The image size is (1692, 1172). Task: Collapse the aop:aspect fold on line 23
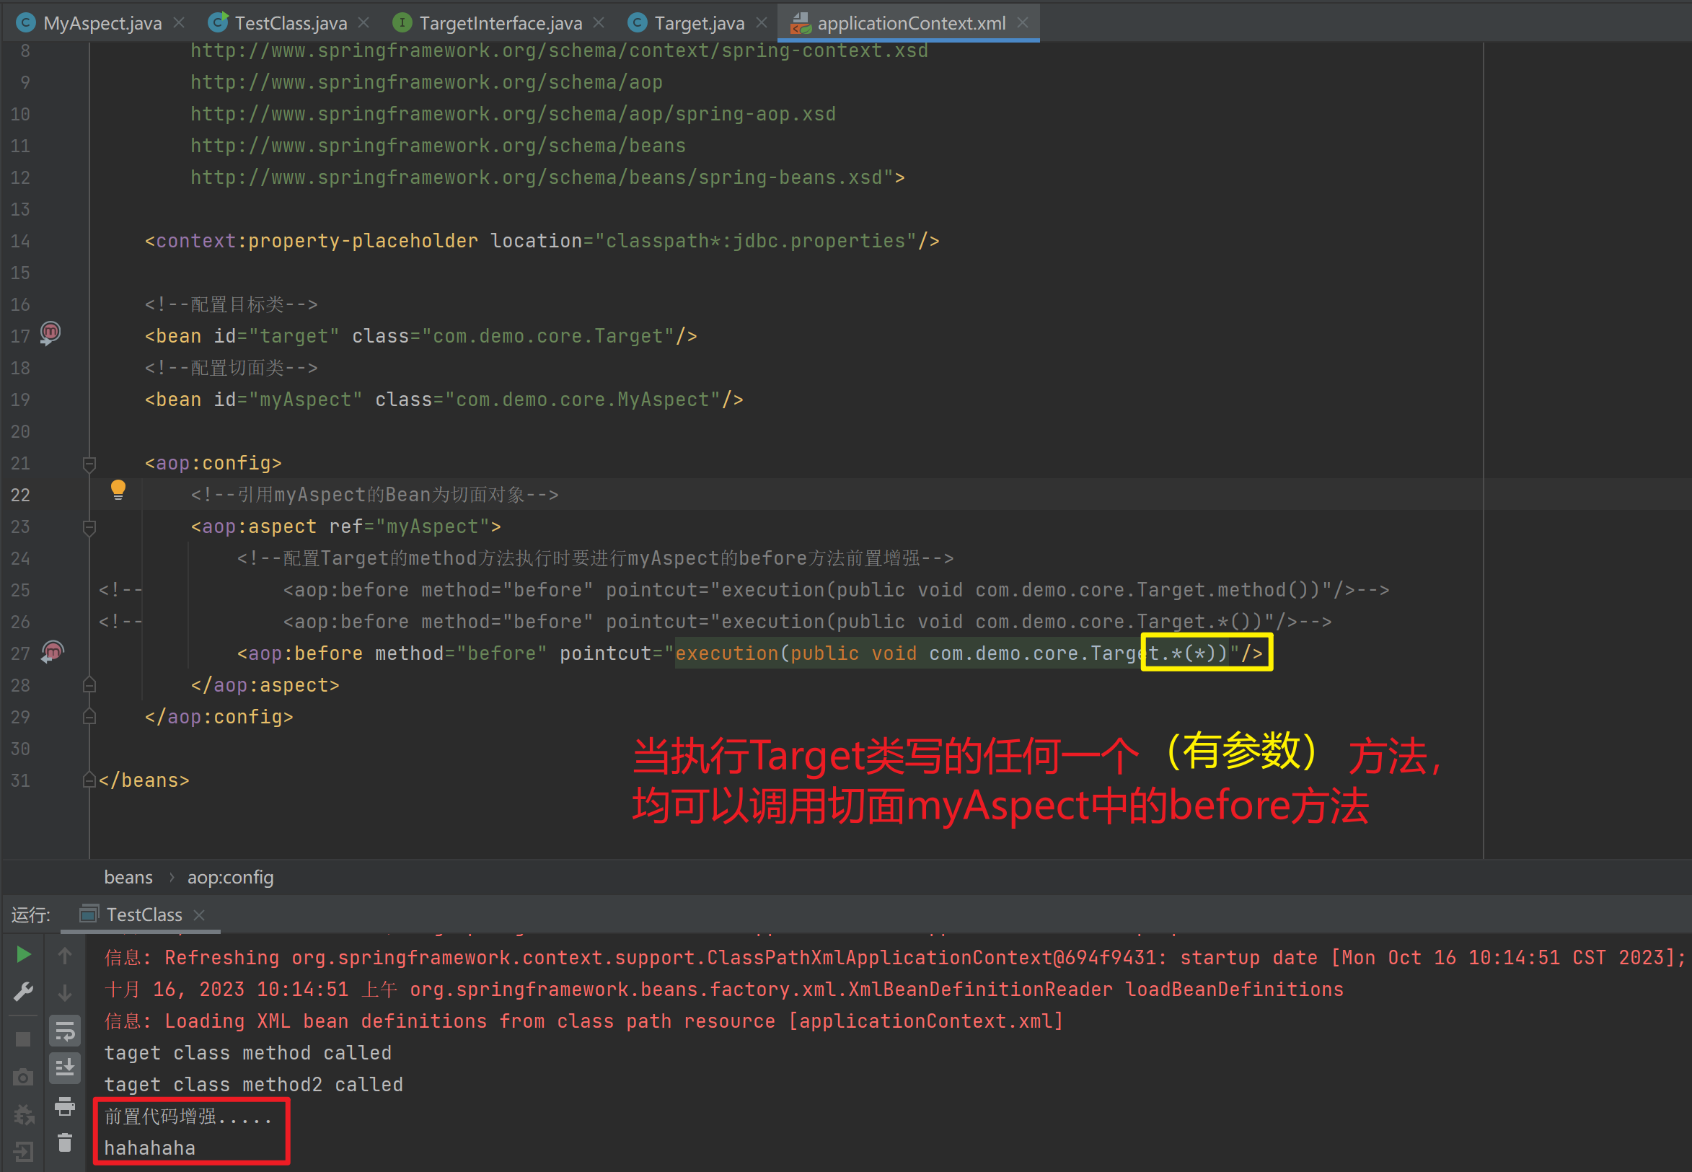pos(89,526)
